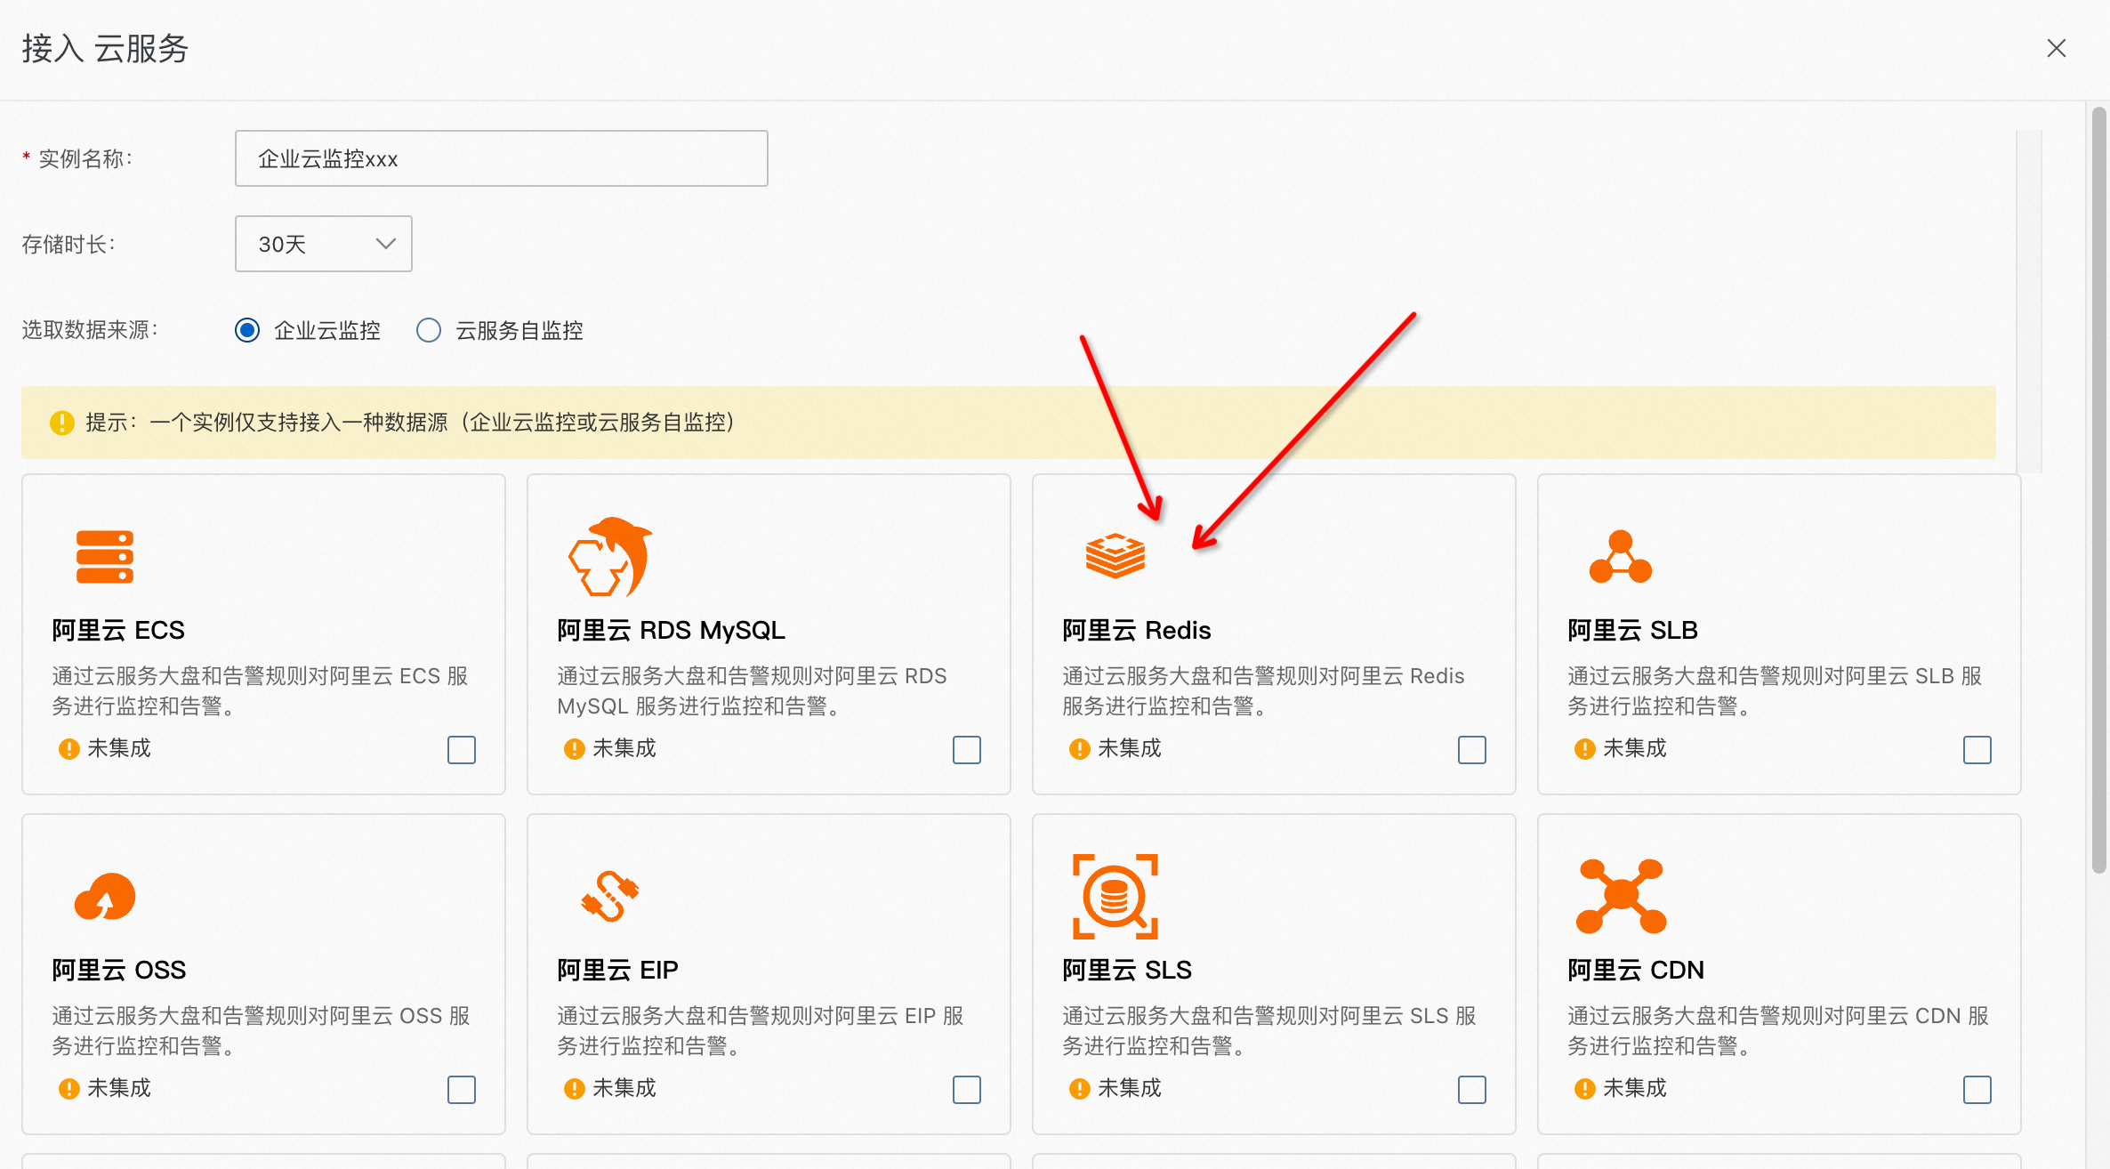Click the ECS card description text

(260, 691)
